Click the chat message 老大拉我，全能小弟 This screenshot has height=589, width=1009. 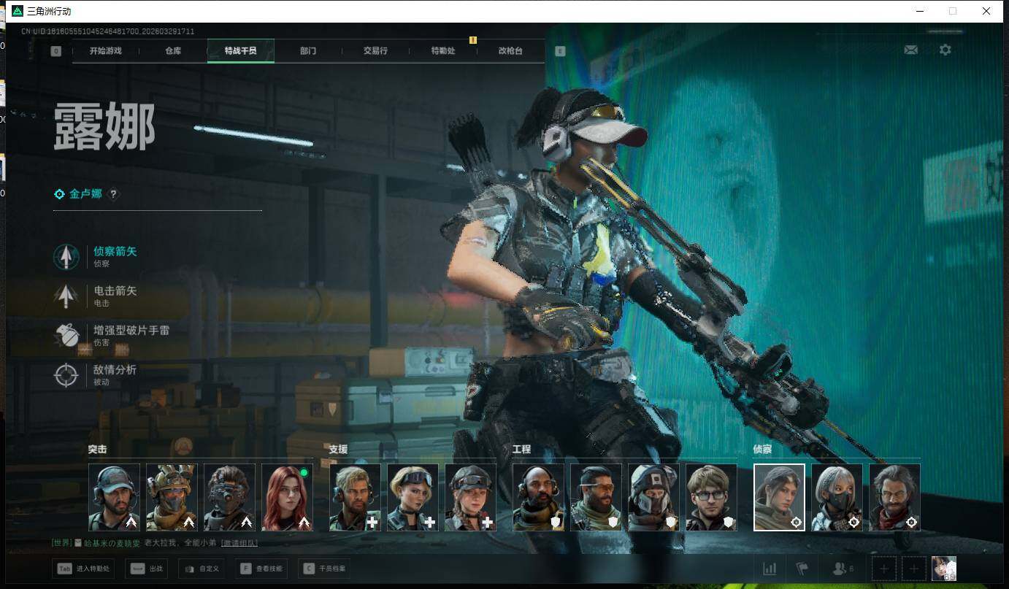[180, 543]
